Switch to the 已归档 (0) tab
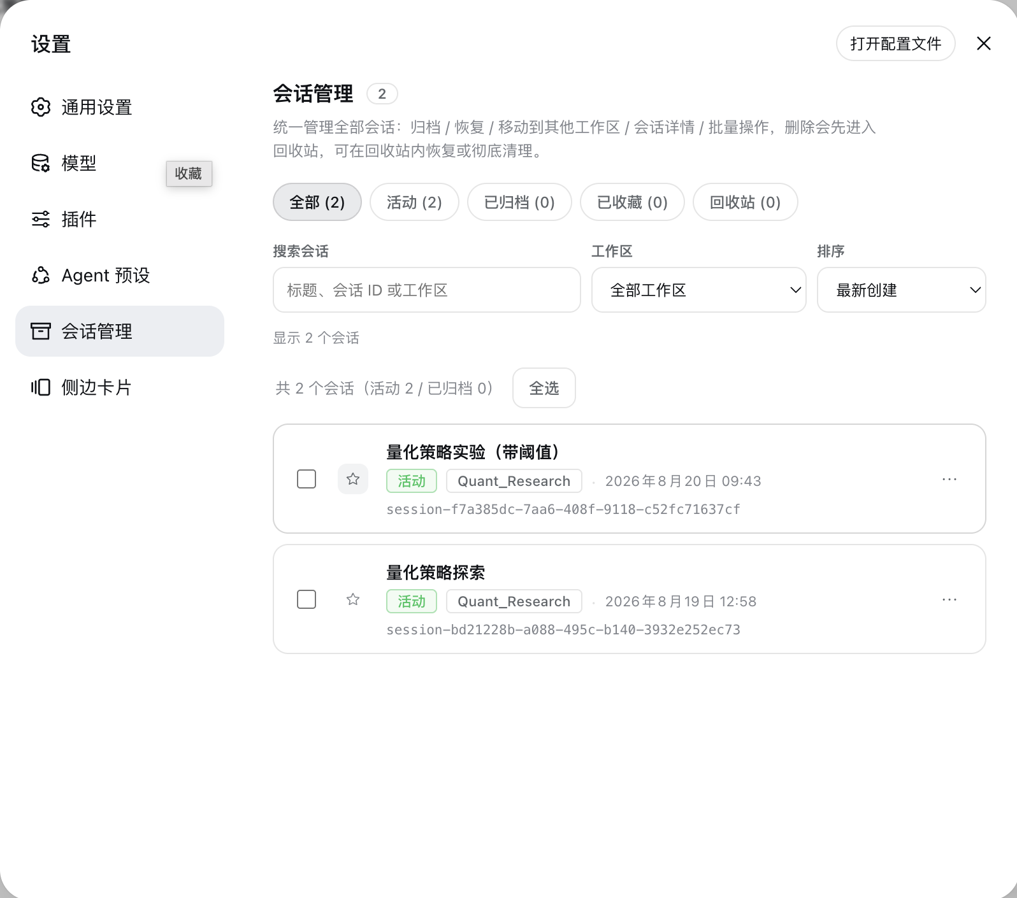Image resolution: width=1017 pixels, height=898 pixels. [x=519, y=202]
